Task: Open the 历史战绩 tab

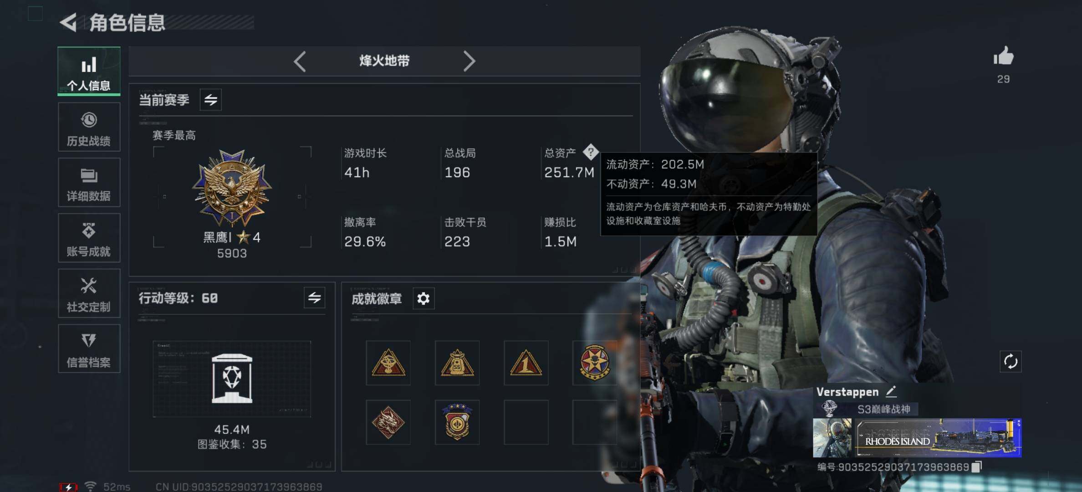Action: 89,127
